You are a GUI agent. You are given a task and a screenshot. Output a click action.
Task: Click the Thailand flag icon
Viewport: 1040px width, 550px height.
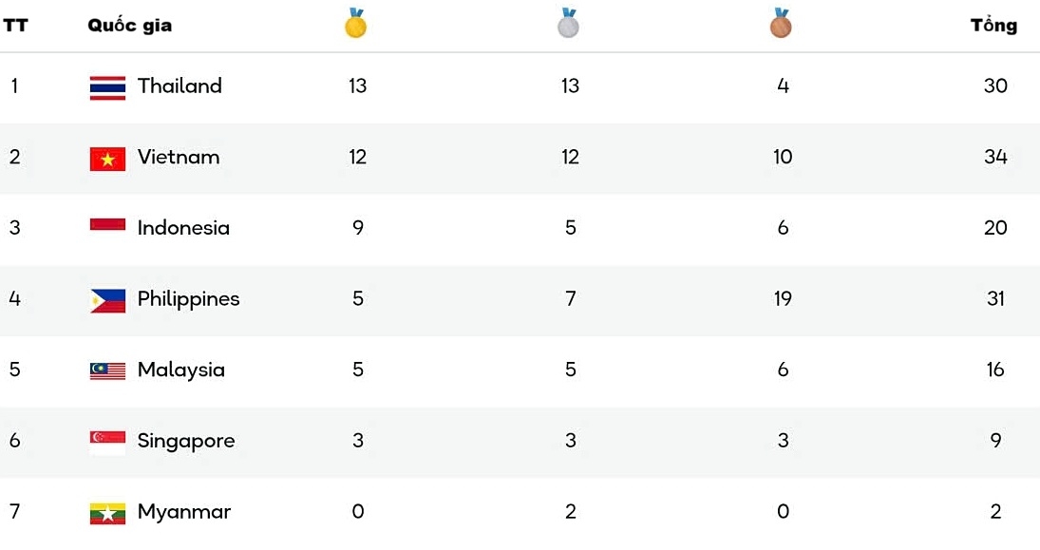coord(107,87)
